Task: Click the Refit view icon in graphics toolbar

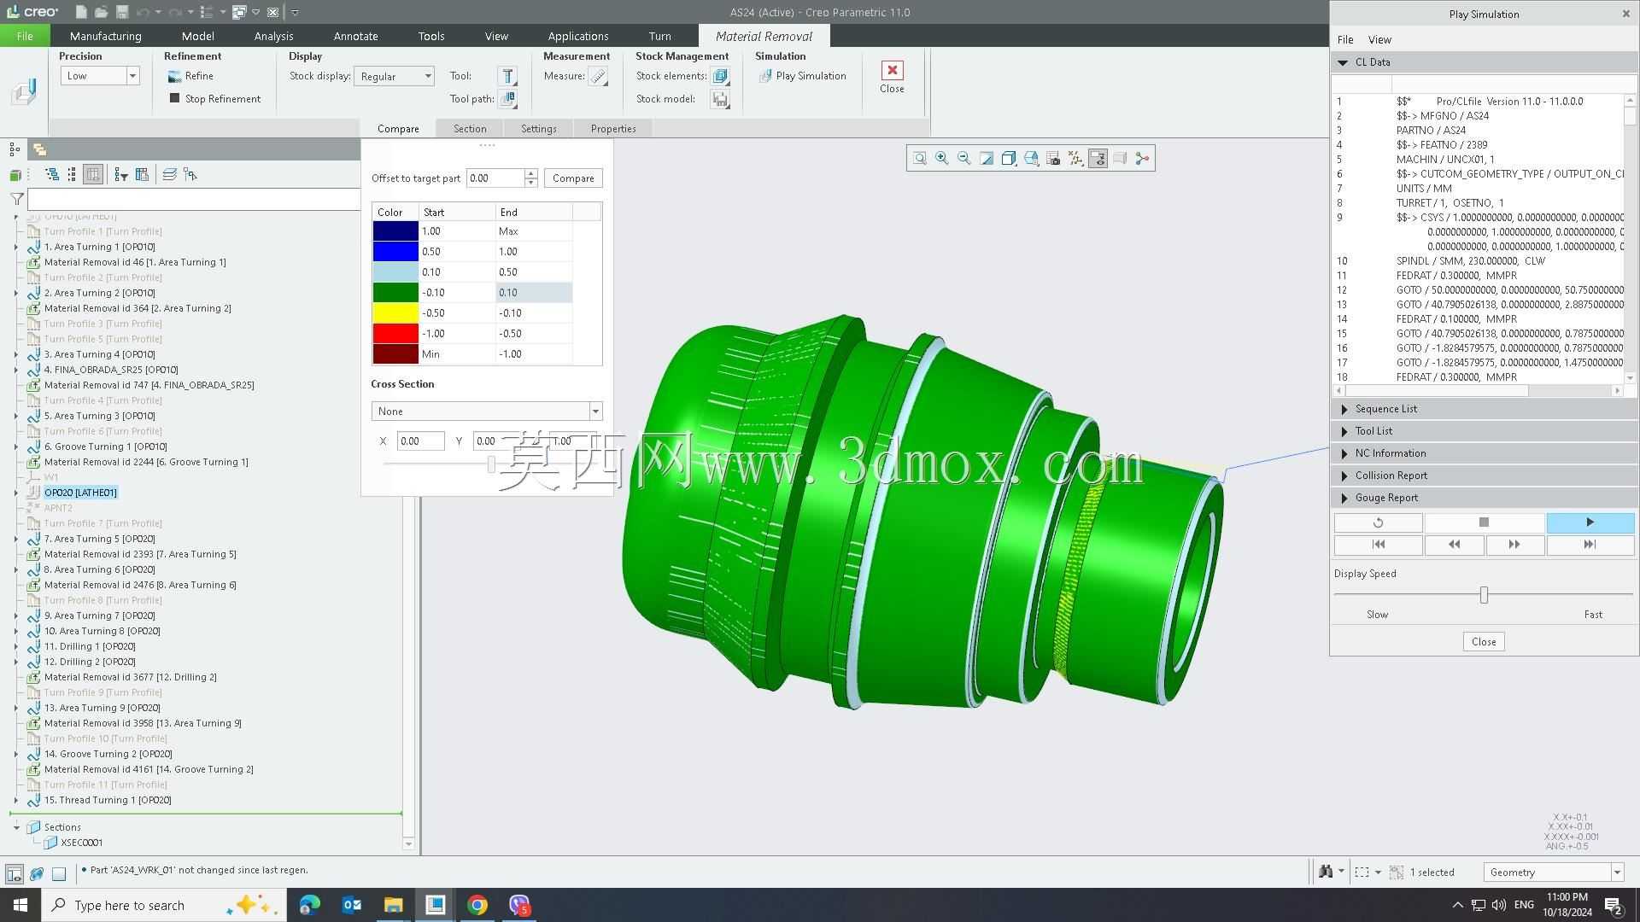Action: pyautogui.click(x=920, y=158)
